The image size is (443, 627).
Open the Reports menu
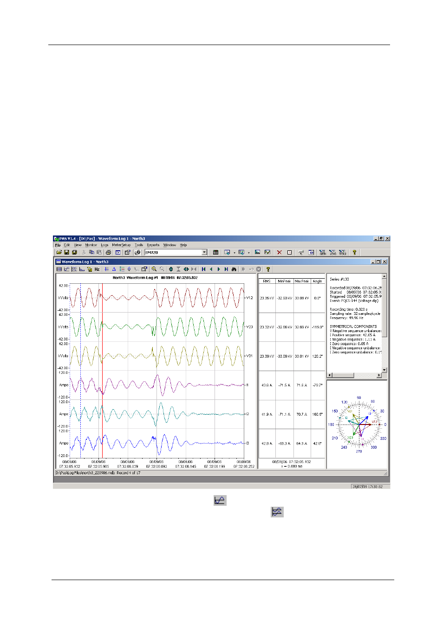pyautogui.click(x=153, y=245)
